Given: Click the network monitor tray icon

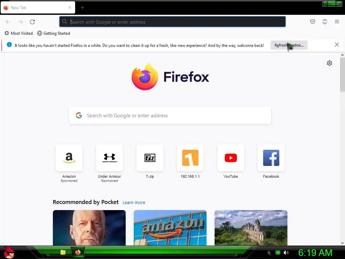Looking at the screenshot, I should pos(278,253).
